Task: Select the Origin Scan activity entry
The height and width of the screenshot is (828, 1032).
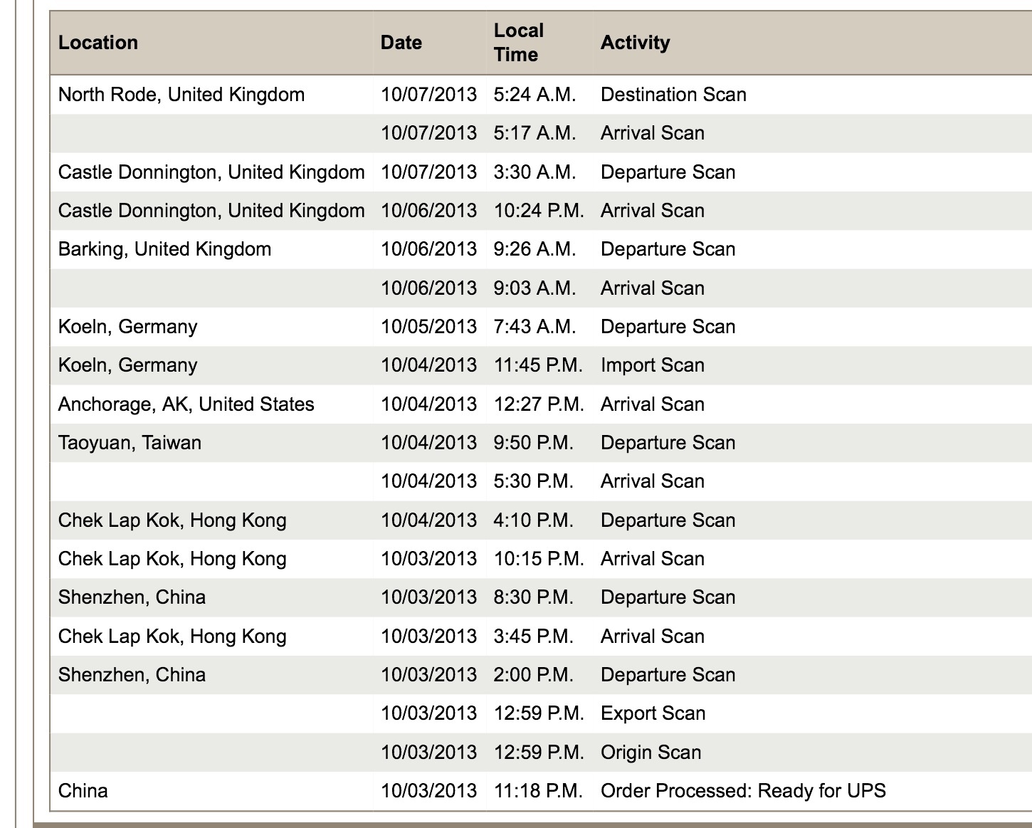Action: tap(651, 753)
